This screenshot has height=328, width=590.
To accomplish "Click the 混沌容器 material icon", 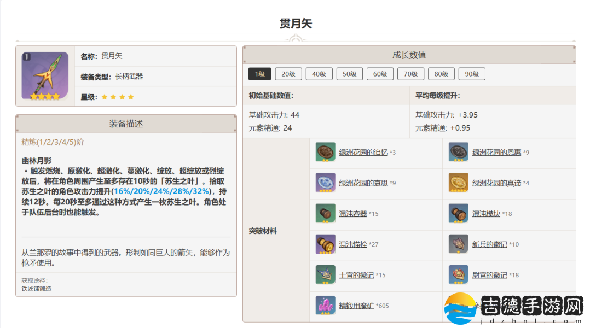I will (326, 213).
